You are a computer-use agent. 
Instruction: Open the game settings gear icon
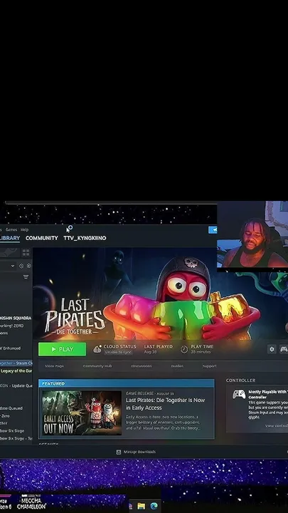click(x=272, y=349)
